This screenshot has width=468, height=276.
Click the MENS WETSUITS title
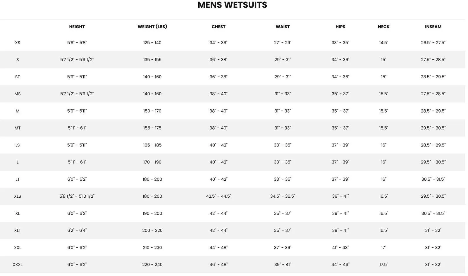(232, 5)
